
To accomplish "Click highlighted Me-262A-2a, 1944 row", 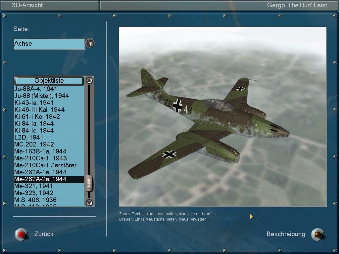I will click(49, 179).
